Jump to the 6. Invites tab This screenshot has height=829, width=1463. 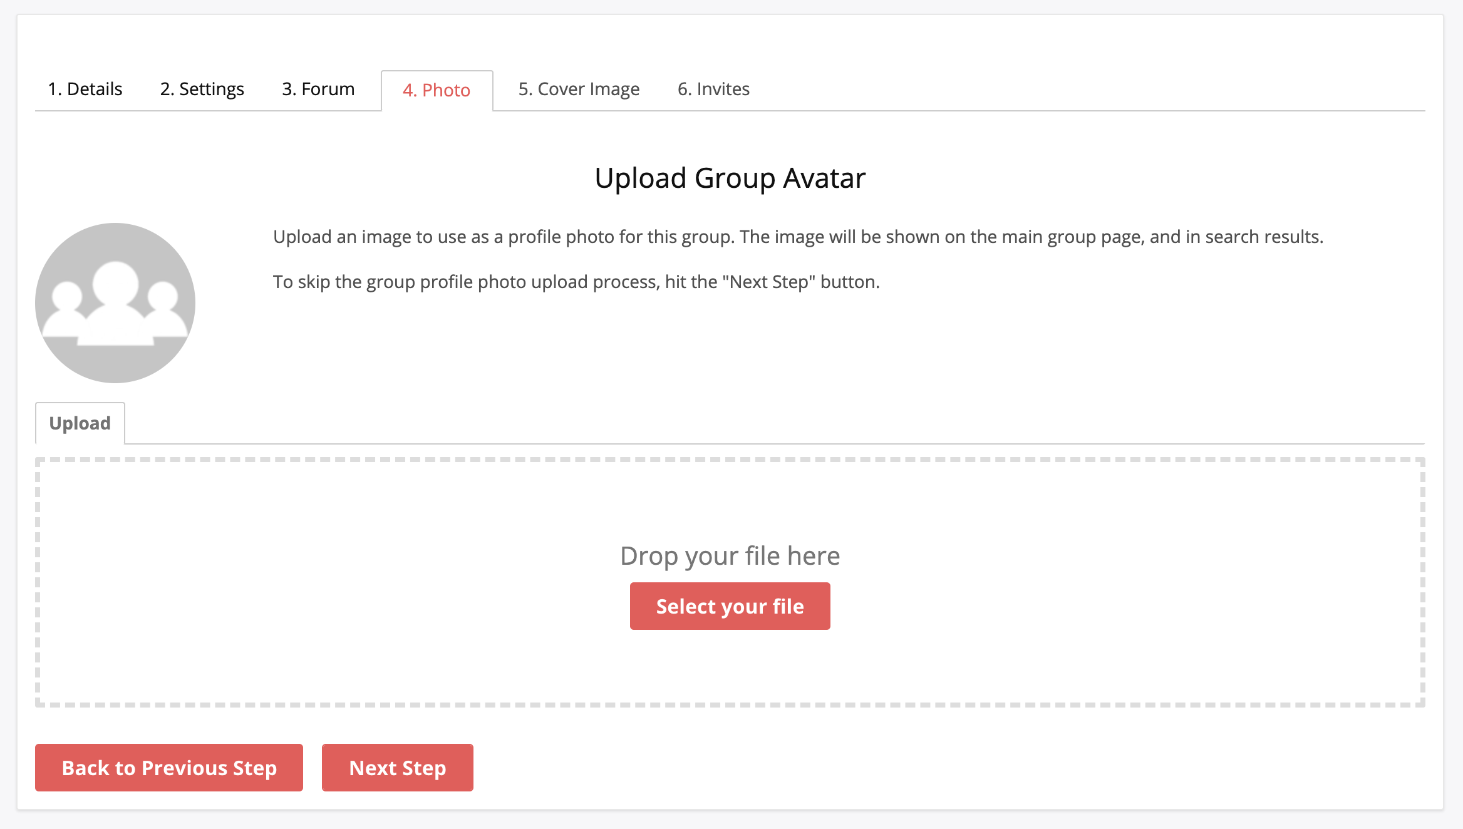point(713,89)
